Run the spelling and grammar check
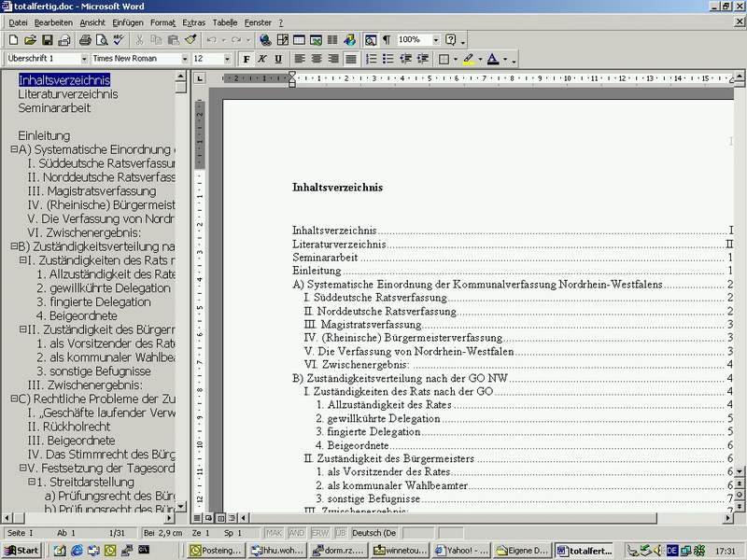 coord(119,40)
